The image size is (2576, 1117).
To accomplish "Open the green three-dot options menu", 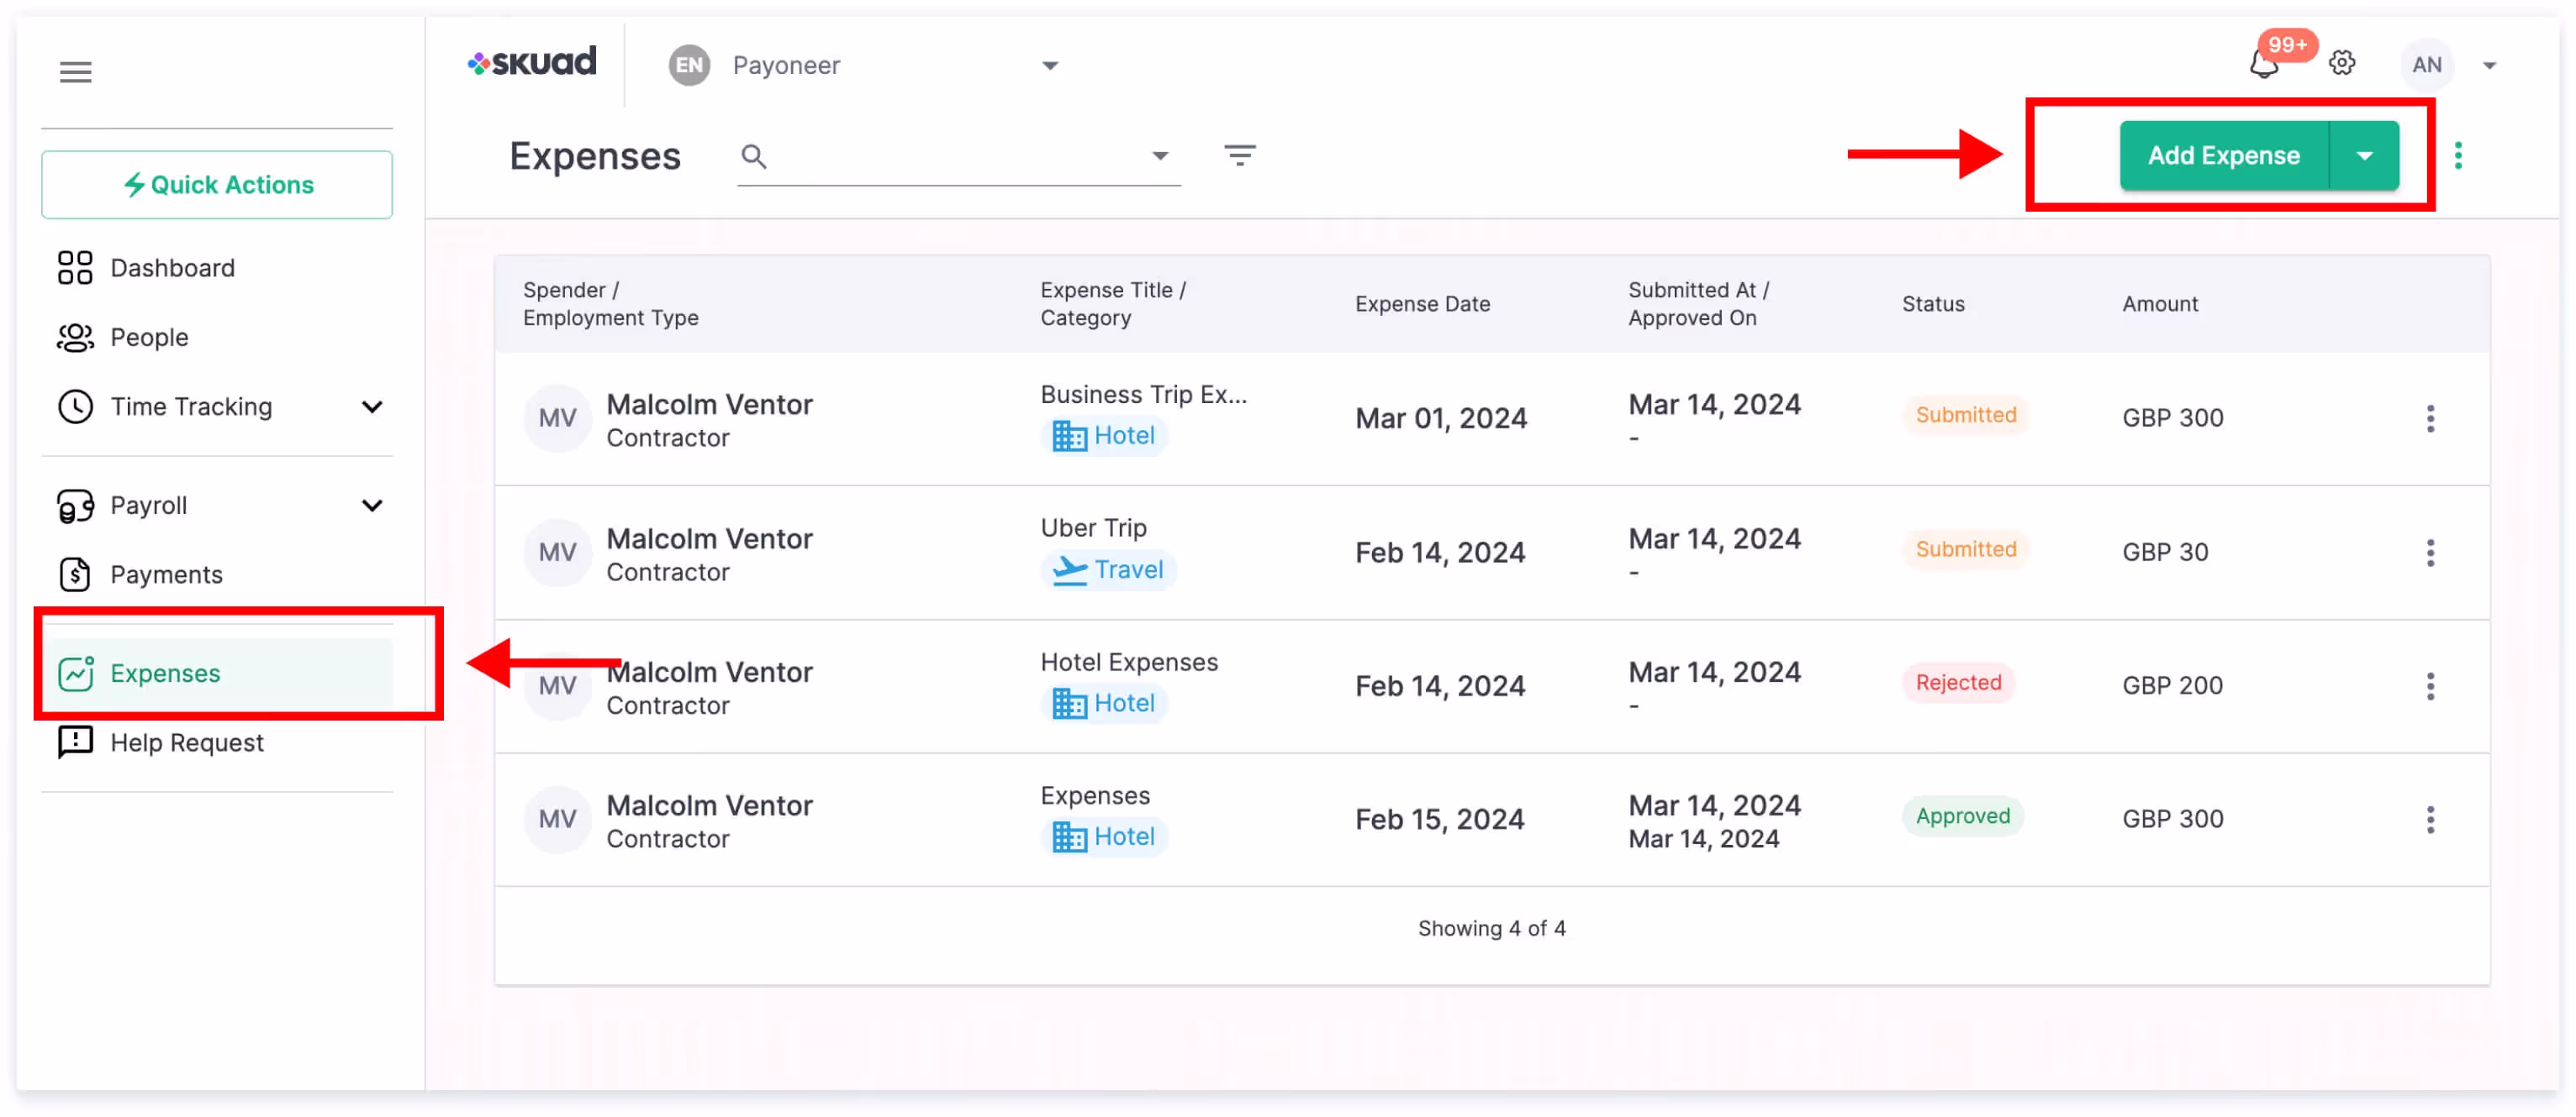I will [2458, 156].
